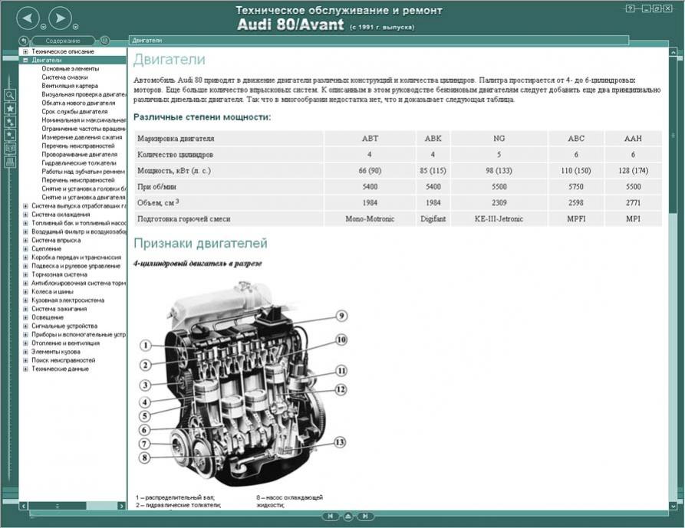Expand Техническое описание tree node
The image size is (685, 528).
(25, 51)
